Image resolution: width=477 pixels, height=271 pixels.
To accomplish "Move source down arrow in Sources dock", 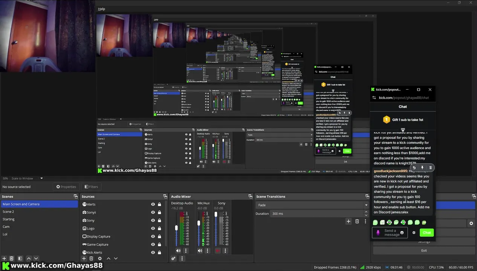I will (116, 259).
